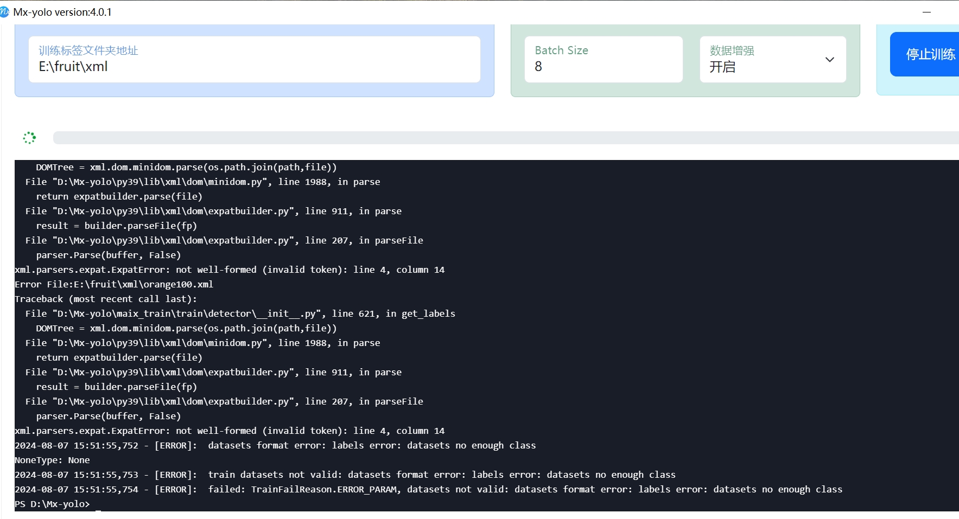Edit the Batch Size input field
The width and height of the screenshot is (959, 519).
point(604,59)
